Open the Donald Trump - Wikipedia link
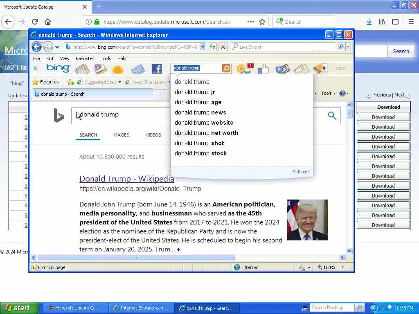This screenshot has width=419, height=314. [x=127, y=179]
